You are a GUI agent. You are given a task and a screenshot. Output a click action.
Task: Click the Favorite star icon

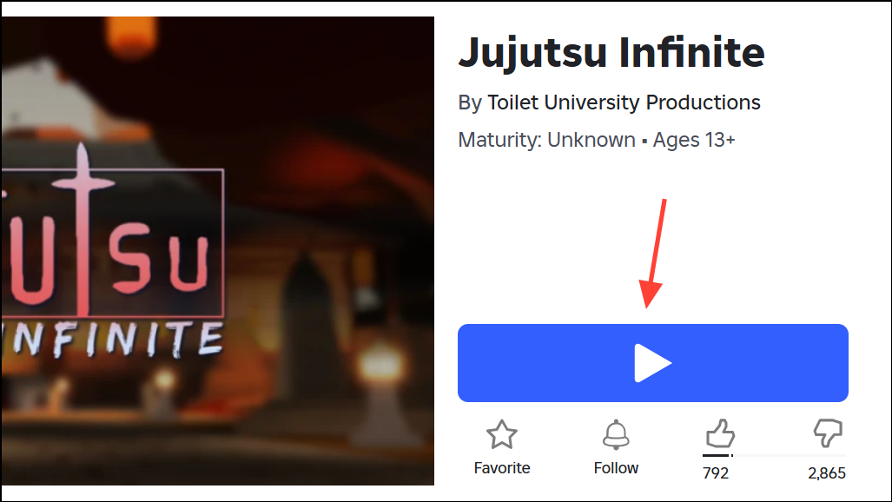coord(502,435)
